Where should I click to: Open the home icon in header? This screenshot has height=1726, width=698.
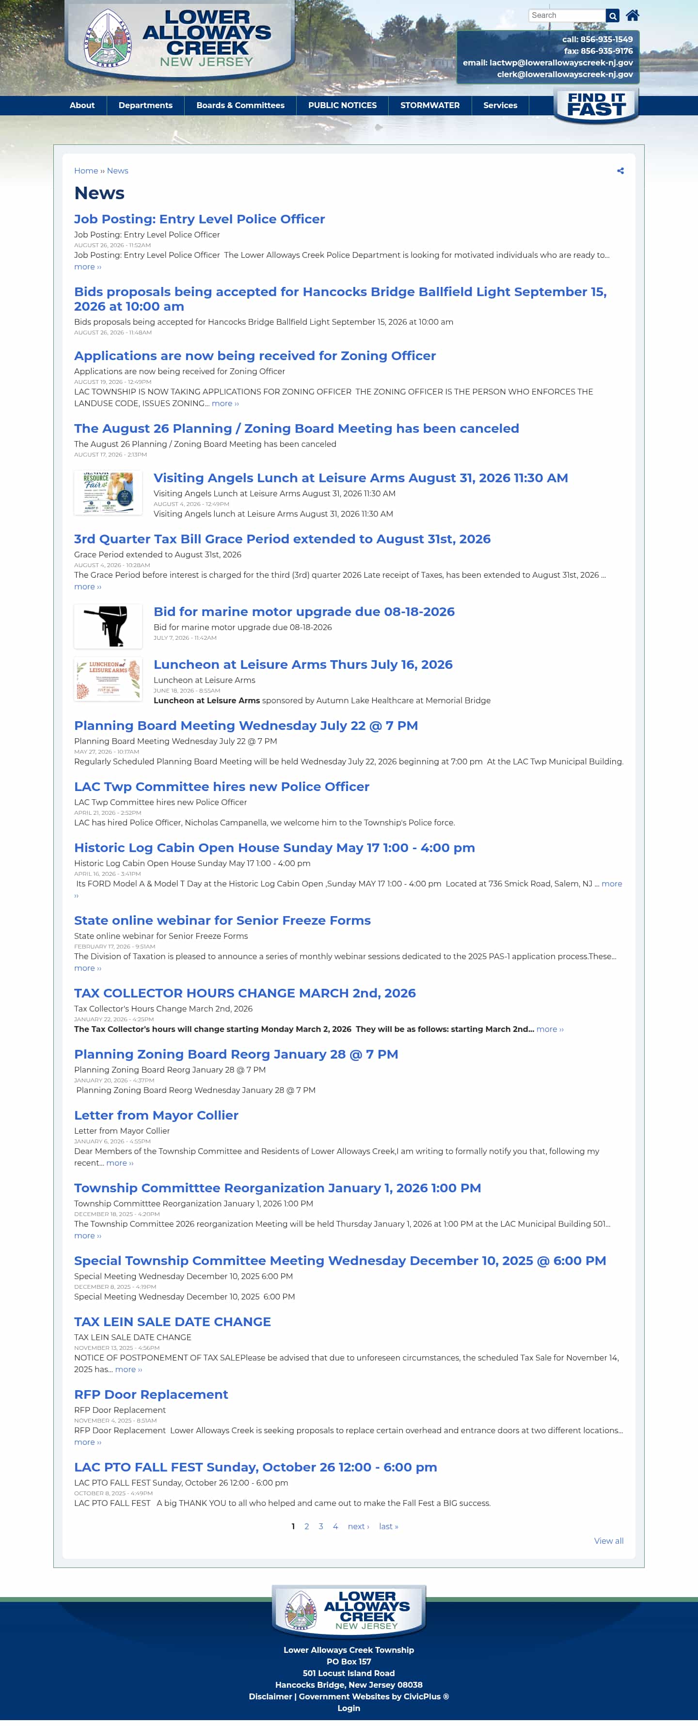632,16
